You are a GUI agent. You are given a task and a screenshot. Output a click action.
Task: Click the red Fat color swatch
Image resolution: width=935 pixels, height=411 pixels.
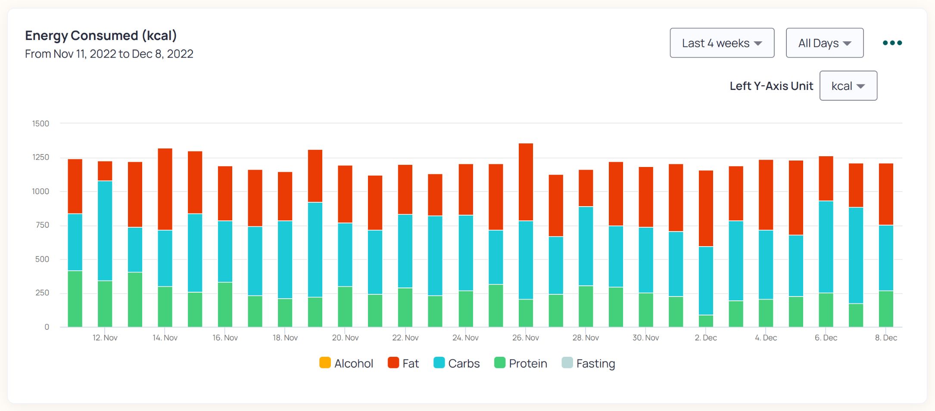393,363
